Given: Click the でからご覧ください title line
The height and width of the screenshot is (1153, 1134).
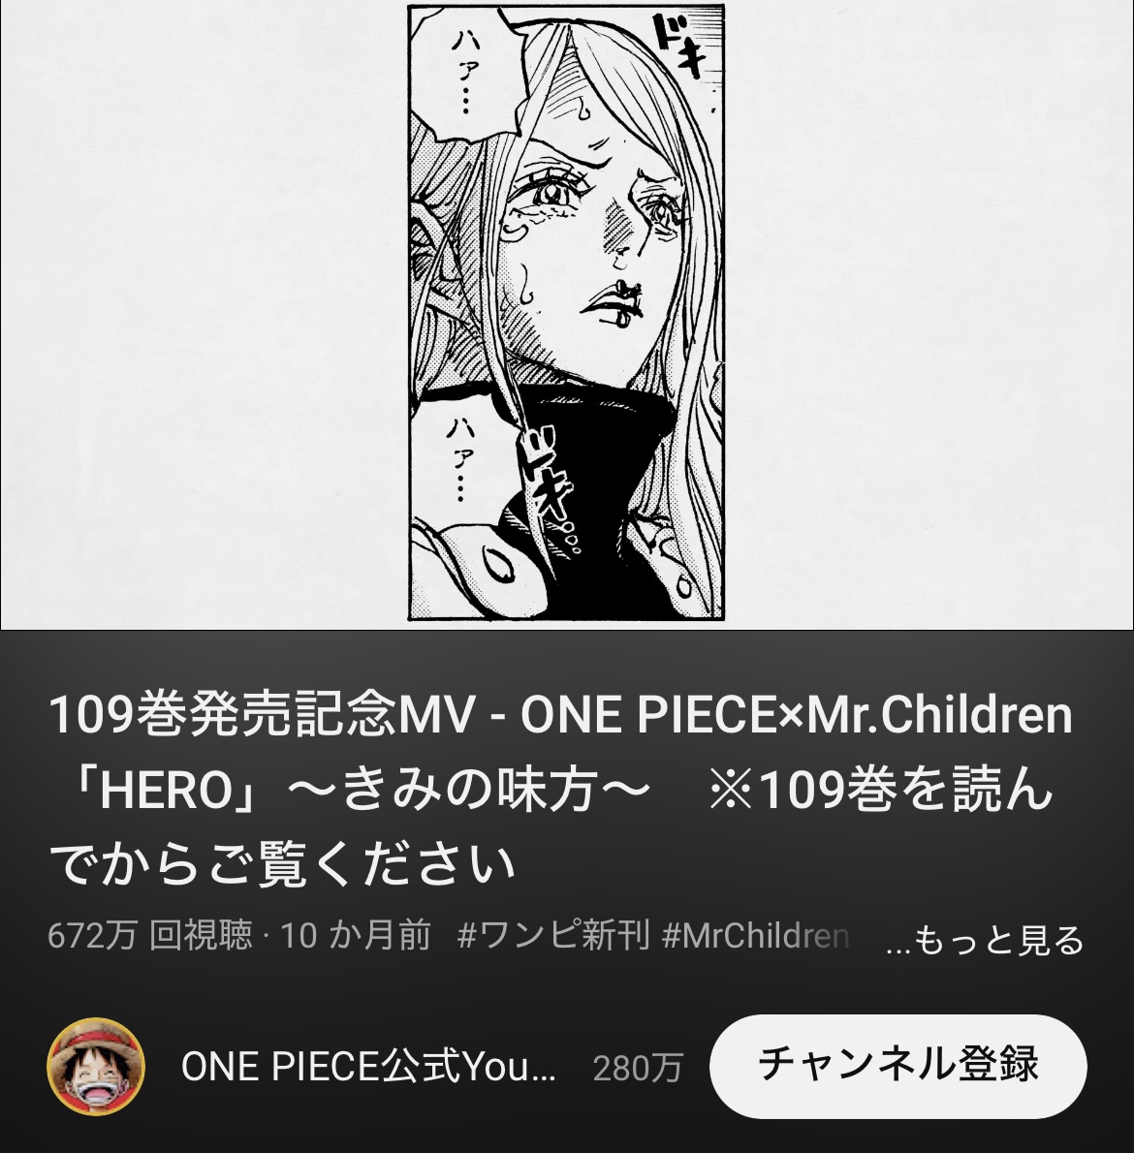Looking at the screenshot, I should 282,864.
